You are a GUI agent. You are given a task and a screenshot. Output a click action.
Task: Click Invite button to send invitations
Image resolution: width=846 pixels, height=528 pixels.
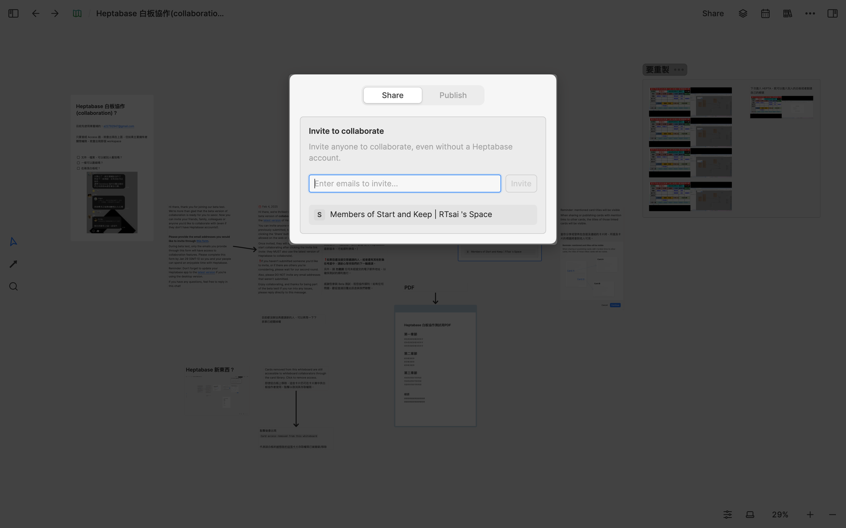(522, 183)
